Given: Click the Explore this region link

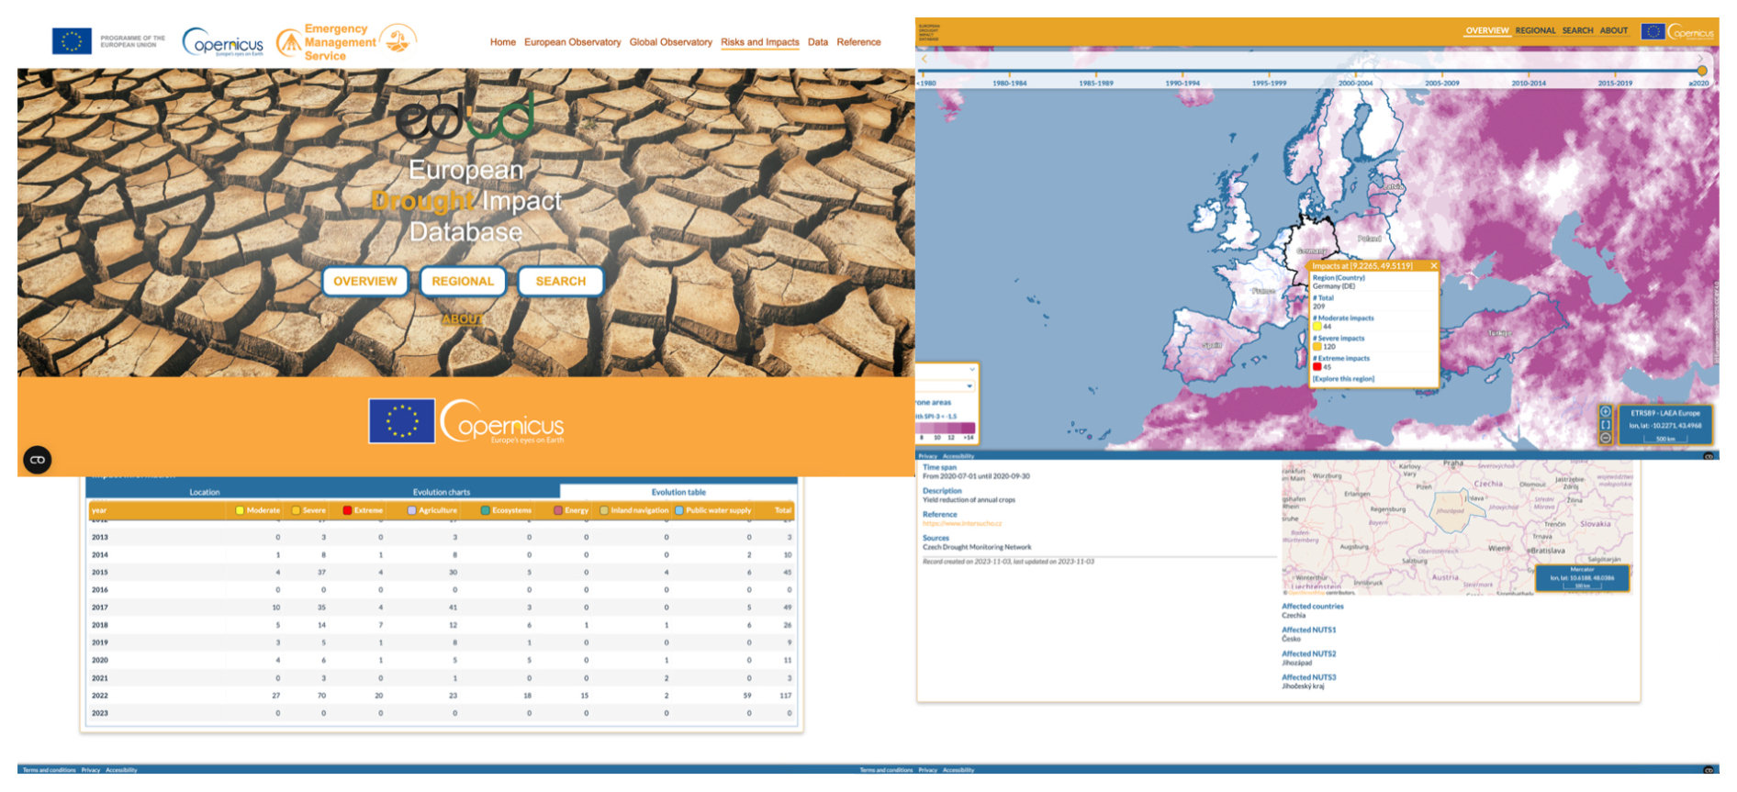Looking at the screenshot, I should pos(1343,379).
